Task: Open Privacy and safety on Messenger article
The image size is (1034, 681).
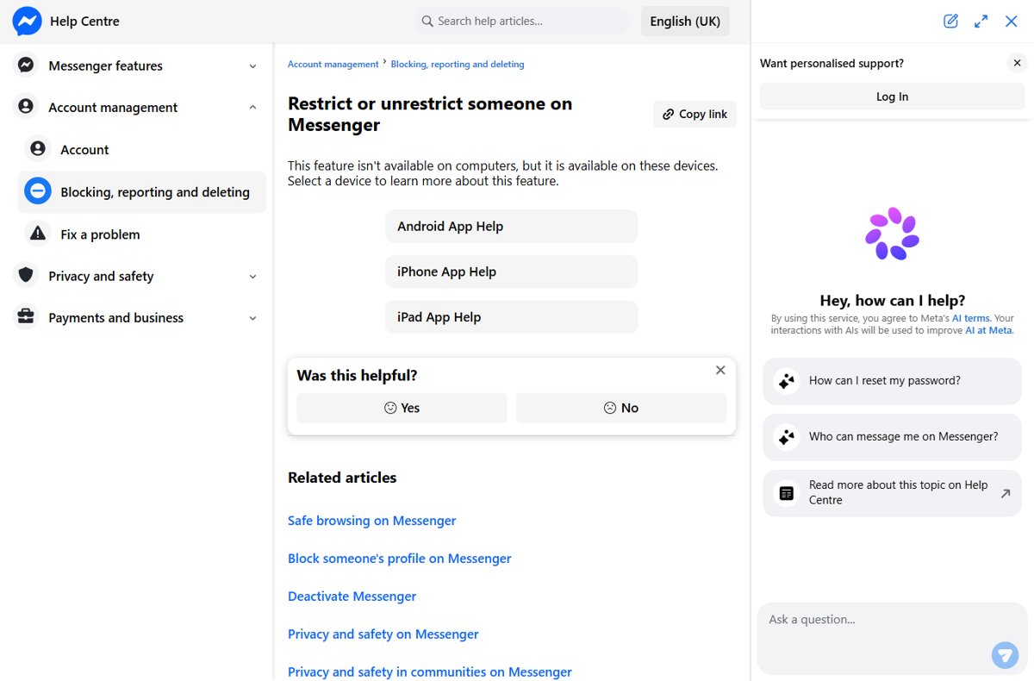Action: (x=383, y=634)
